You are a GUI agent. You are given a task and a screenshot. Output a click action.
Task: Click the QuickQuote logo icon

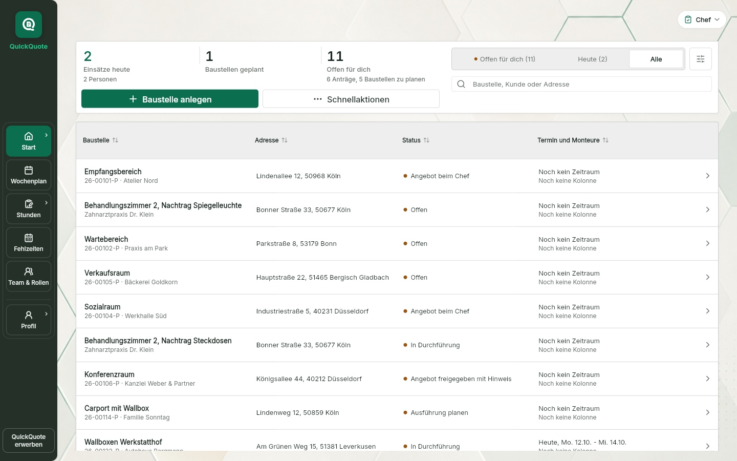pyautogui.click(x=29, y=25)
